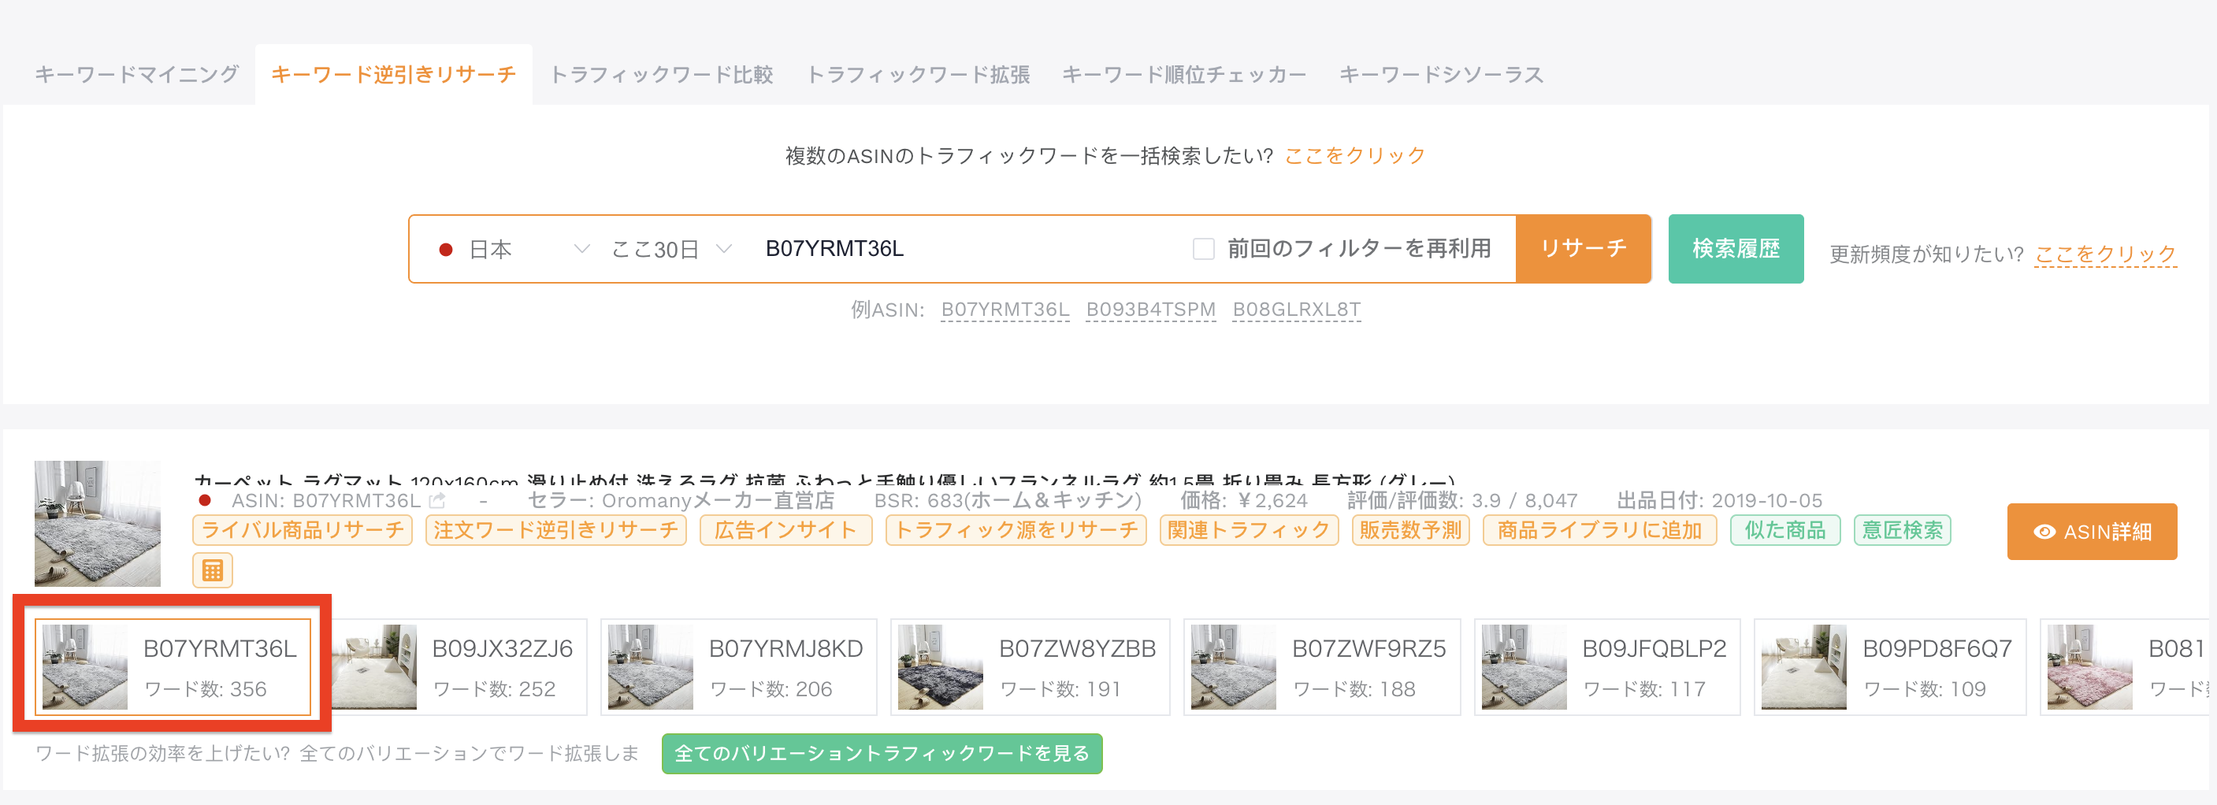The width and height of the screenshot is (2217, 805).
Task: Open キーワード順位チェッカー tab
Action: (1184, 75)
